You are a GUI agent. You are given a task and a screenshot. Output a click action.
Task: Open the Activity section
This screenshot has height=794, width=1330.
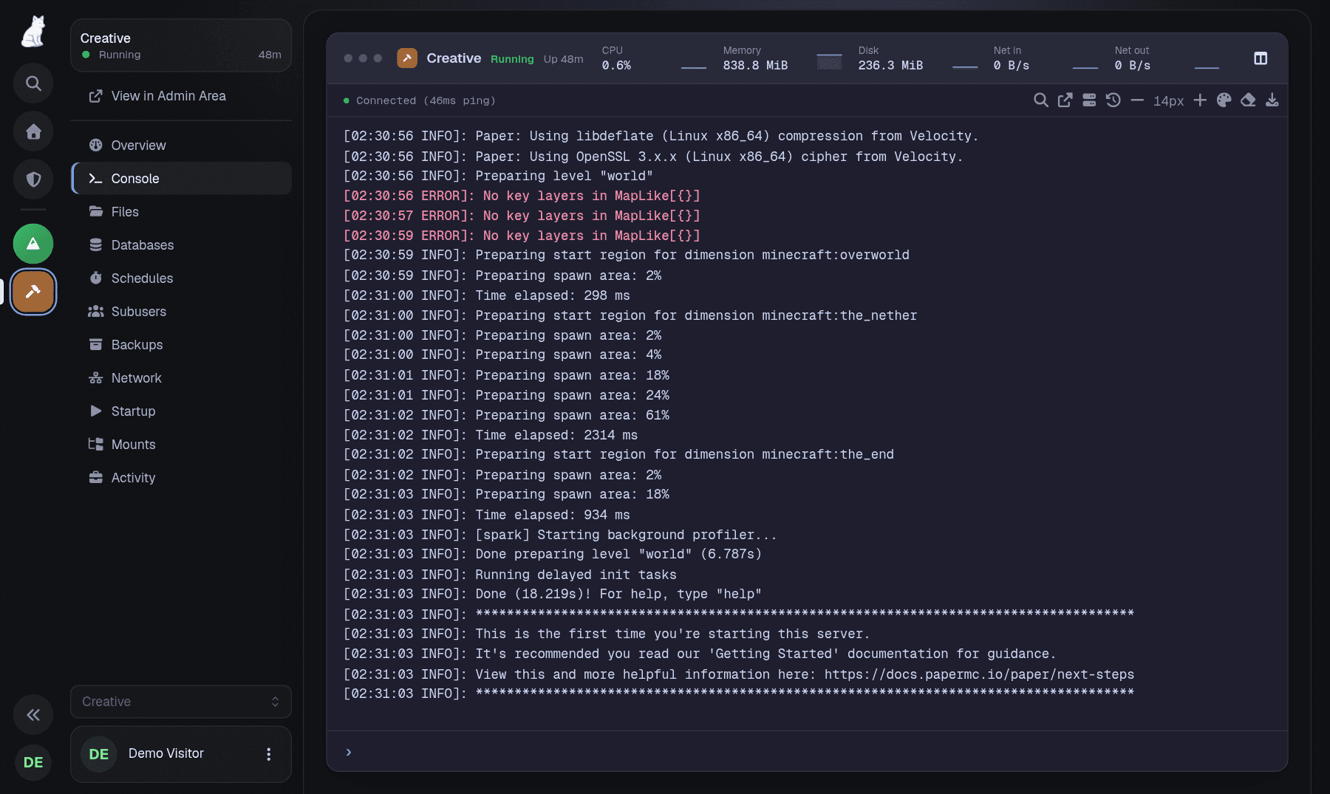pos(181,478)
